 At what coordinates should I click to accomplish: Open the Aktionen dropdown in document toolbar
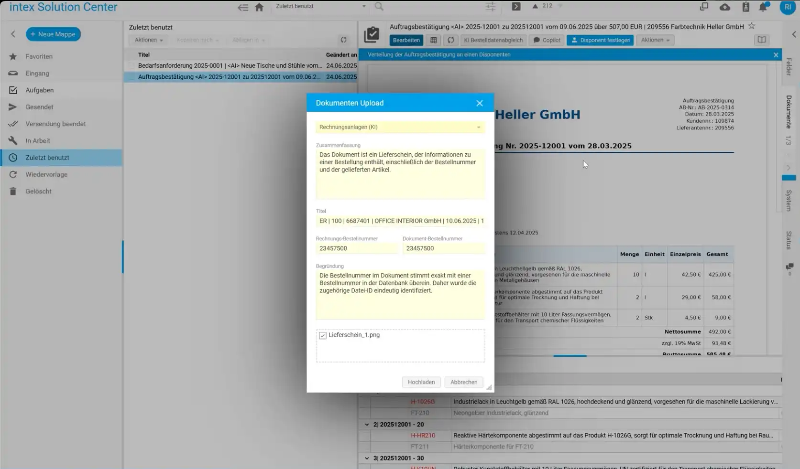655,40
